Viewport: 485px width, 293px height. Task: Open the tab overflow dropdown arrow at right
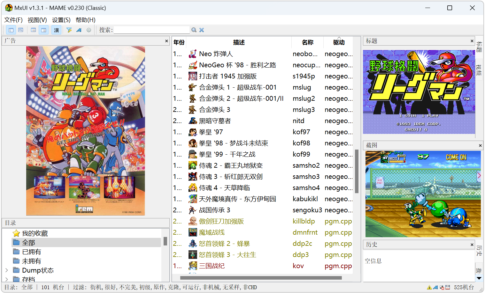click(479, 278)
